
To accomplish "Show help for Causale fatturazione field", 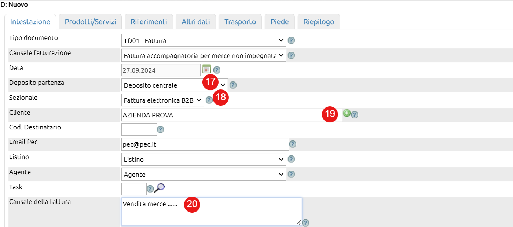I will [x=292, y=55].
